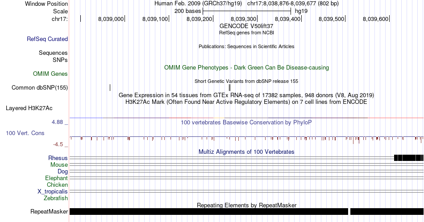Viewport: 424px width, 222px height.
Task: Select the Dog alignment row label
Action: click(x=63, y=172)
